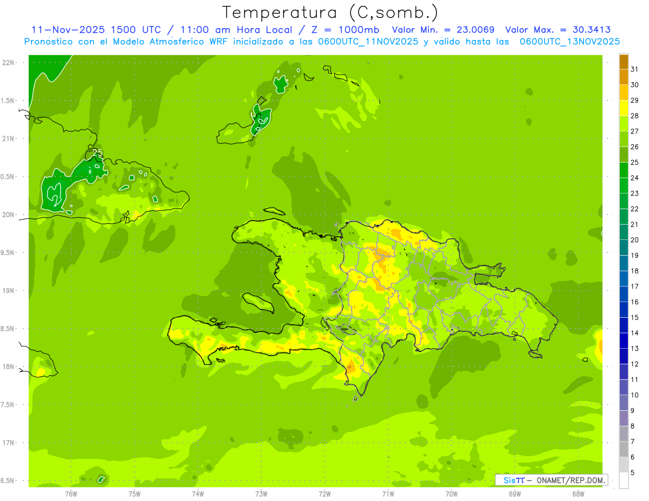Click the '19N' latitude label
649x501 pixels.
click(9, 291)
